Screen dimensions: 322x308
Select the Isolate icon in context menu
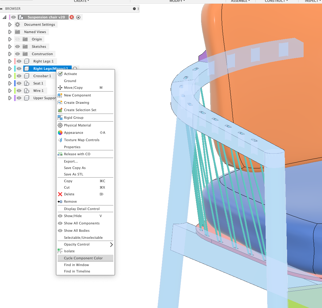[x=60, y=250]
